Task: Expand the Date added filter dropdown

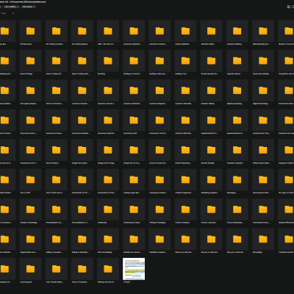Action: pyautogui.click(x=29, y=7)
